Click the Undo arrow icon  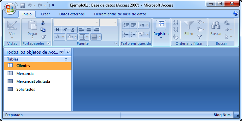point(30,6)
